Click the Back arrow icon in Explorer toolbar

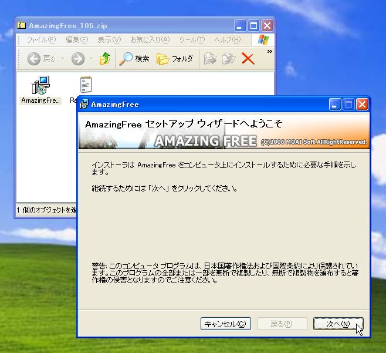[33, 59]
